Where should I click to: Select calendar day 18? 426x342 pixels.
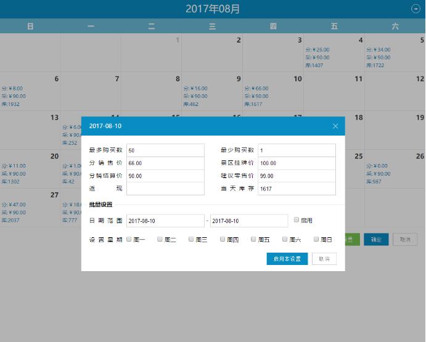[354, 130]
